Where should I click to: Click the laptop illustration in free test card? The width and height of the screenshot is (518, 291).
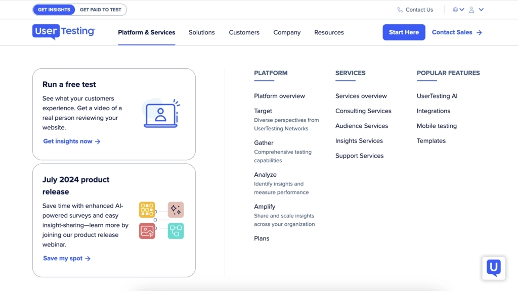(161, 114)
